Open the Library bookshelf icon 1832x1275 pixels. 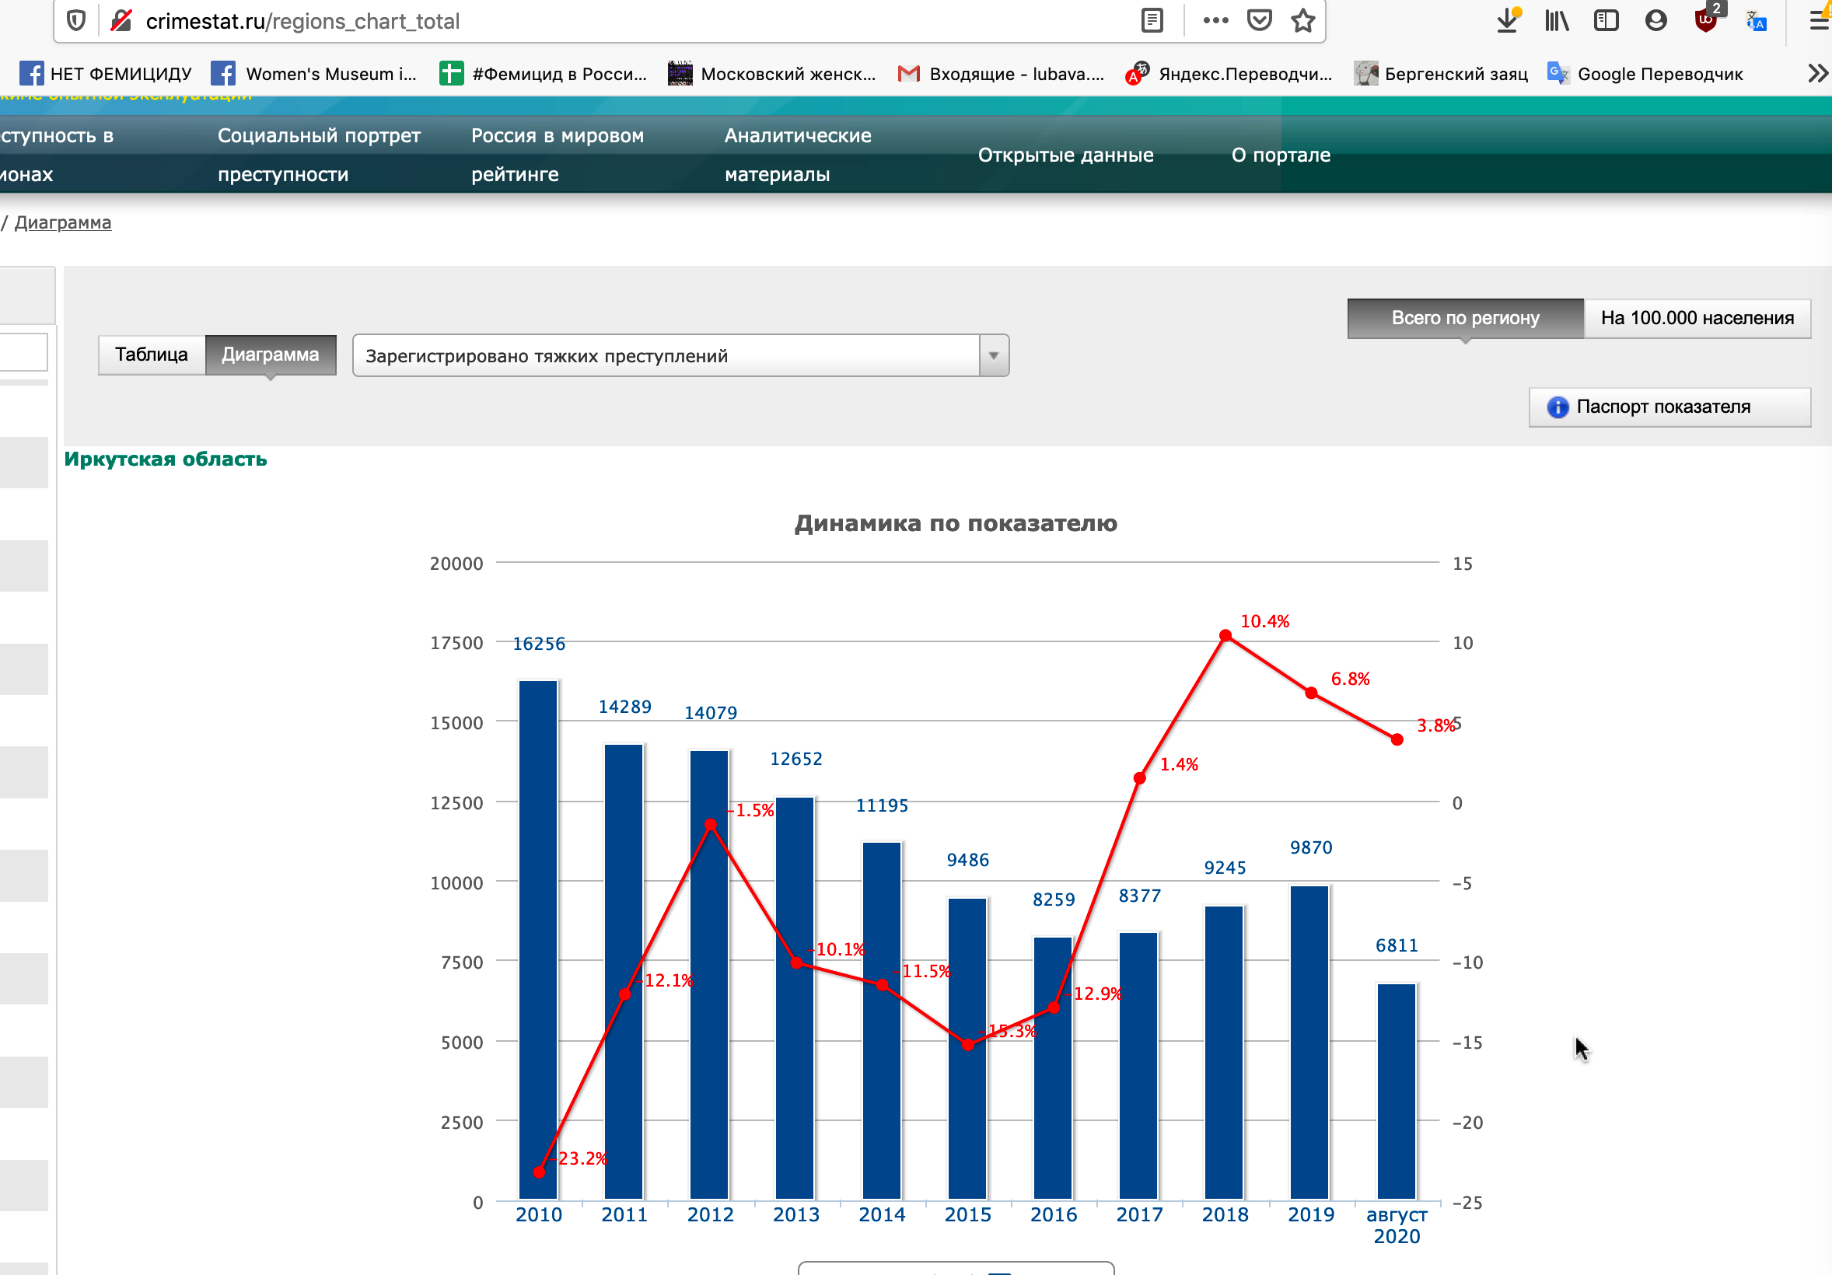(x=1556, y=21)
